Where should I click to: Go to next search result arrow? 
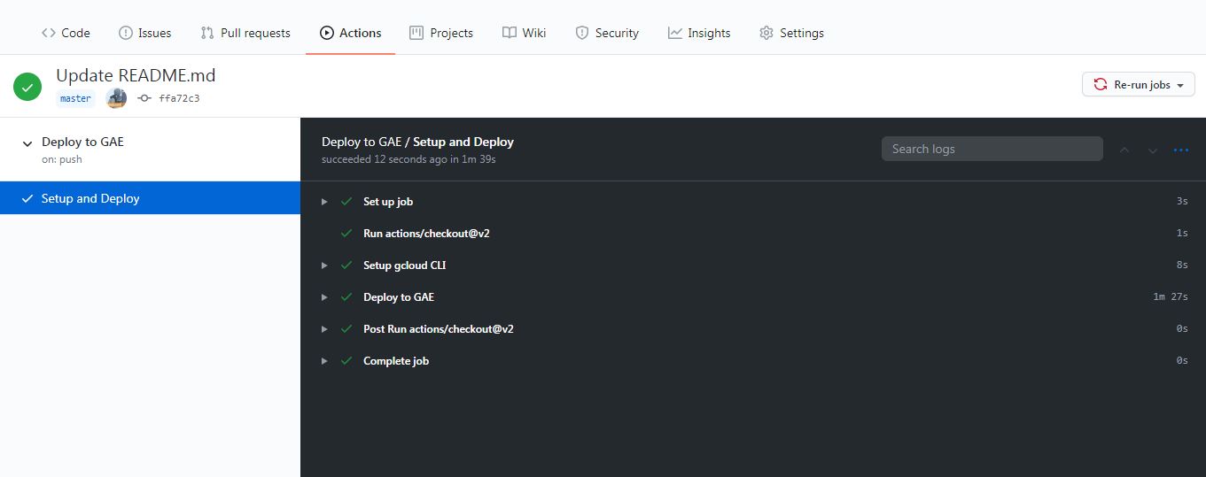coord(1153,150)
